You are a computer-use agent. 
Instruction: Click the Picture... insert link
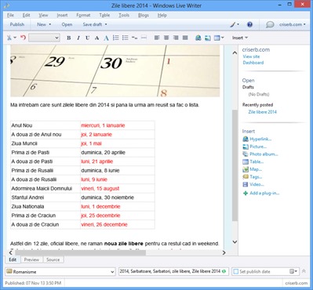pos(258,147)
